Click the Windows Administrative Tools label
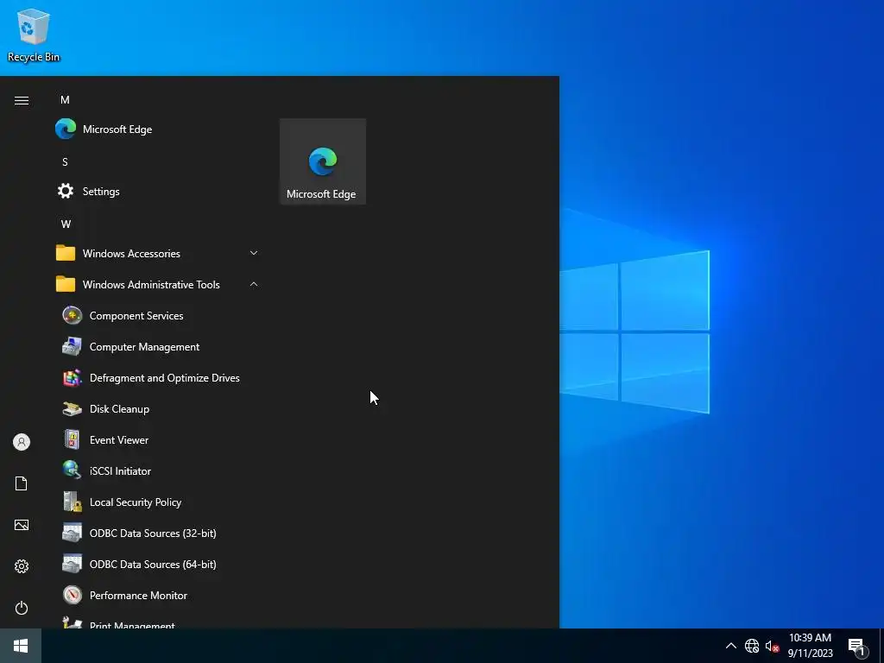The height and width of the screenshot is (663, 884). click(151, 284)
